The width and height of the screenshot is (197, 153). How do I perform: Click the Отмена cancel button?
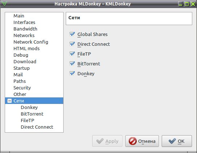tap(142, 141)
